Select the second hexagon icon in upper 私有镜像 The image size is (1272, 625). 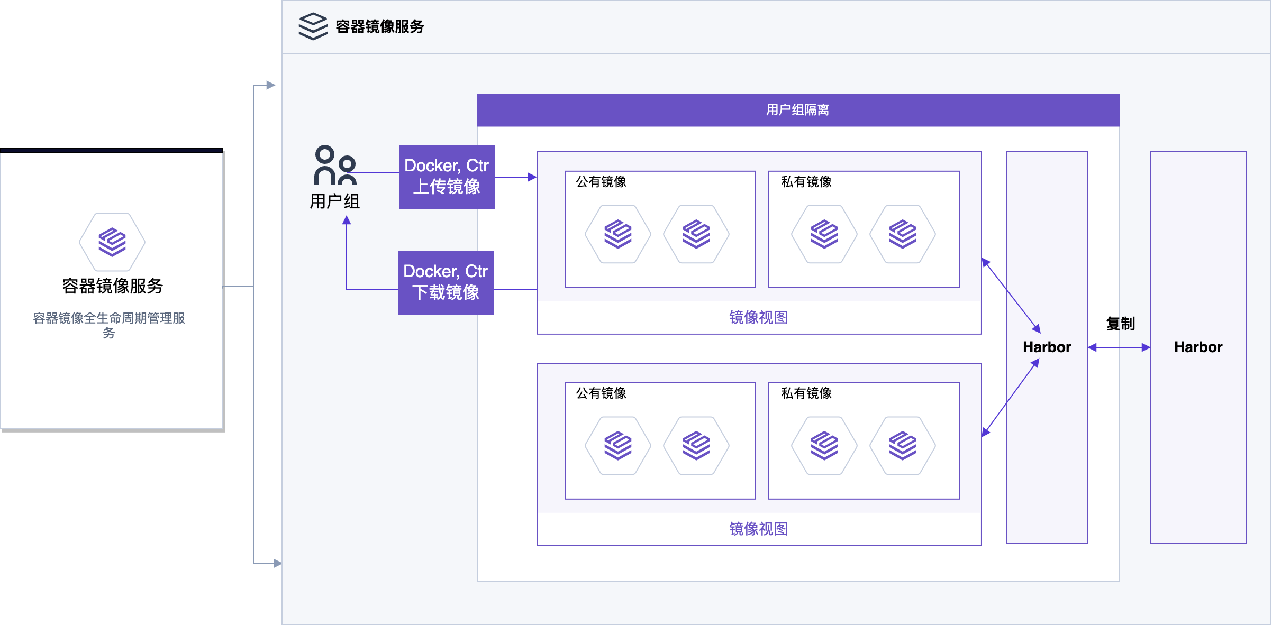tap(903, 234)
